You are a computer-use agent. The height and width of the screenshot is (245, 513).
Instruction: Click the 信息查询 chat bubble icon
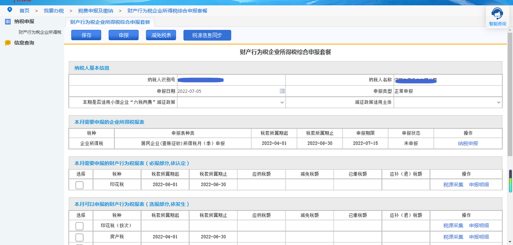(x=8, y=43)
